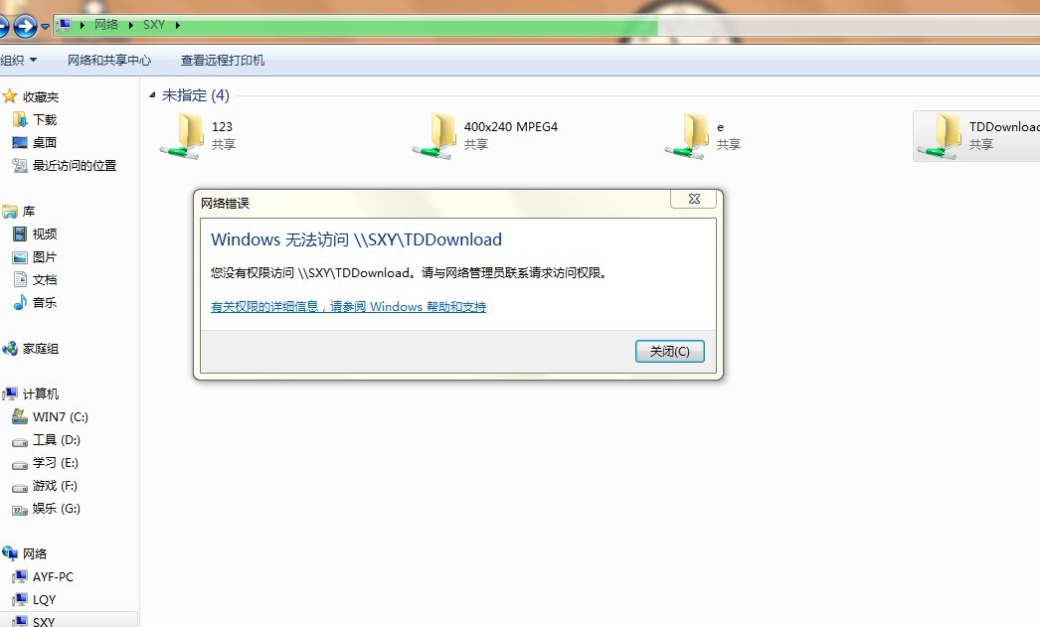The height and width of the screenshot is (627, 1040).
Task: Click the 最近访问的位置 icon
Action: [x=20, y=165]
